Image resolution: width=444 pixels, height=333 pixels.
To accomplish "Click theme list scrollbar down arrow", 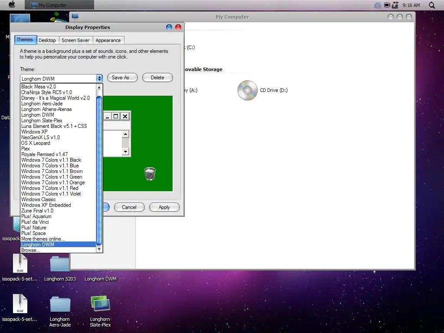I will 99,249.
